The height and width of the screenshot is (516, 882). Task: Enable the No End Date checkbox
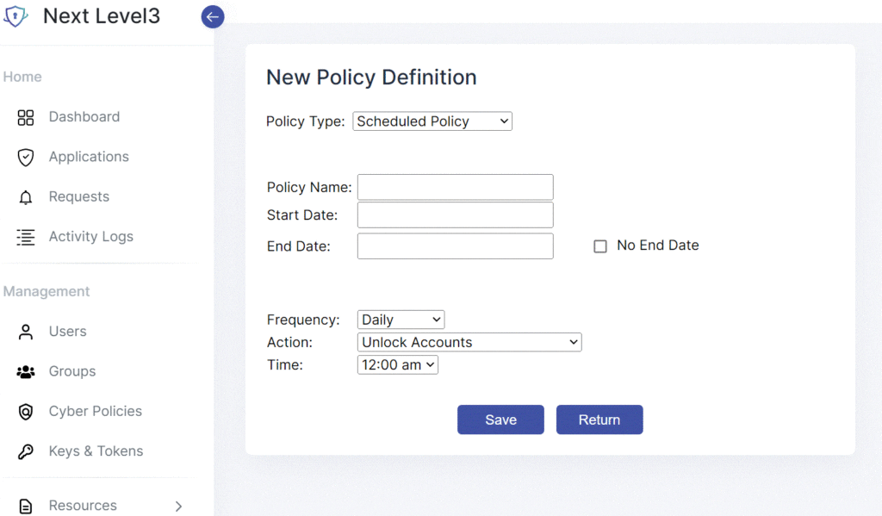click(x=600, y=246)
